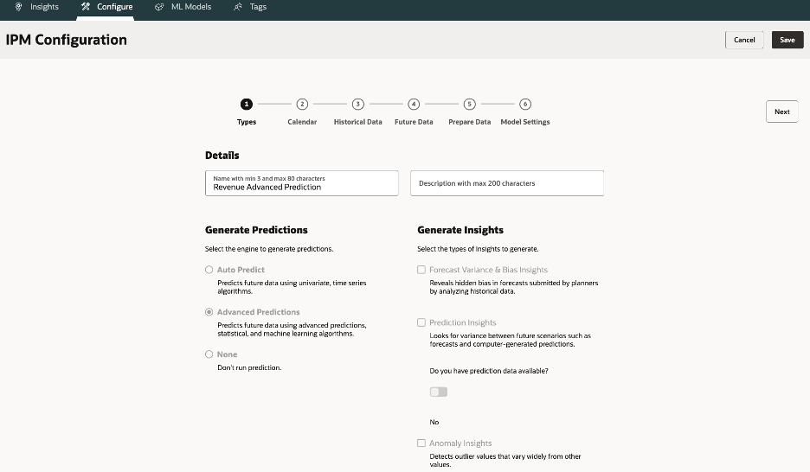Screen dimensions: 810x472
Task: Click Next to advance the wizard
Action: tap(781, 112)
